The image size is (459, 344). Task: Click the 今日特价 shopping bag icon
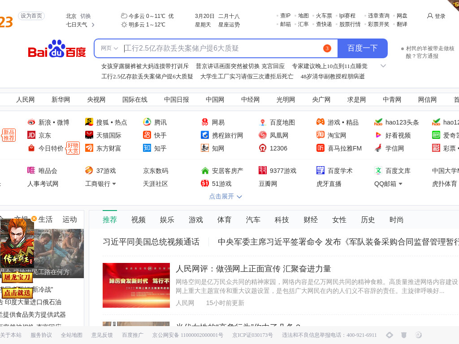pyautogui.click(x=31, y=148)
